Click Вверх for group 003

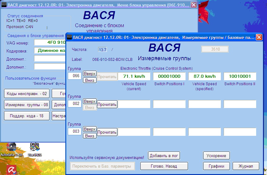pyautogui.click(x=90, y=129)
